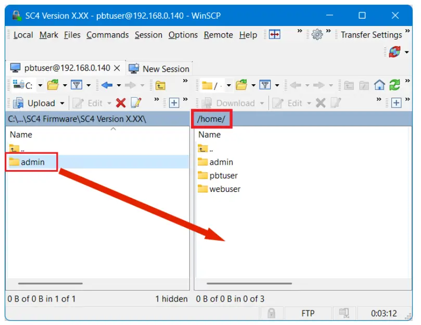Click the compare directories icon in main toolbar
421x325 pixels.
pyautogui.click(x=275, y=34)
